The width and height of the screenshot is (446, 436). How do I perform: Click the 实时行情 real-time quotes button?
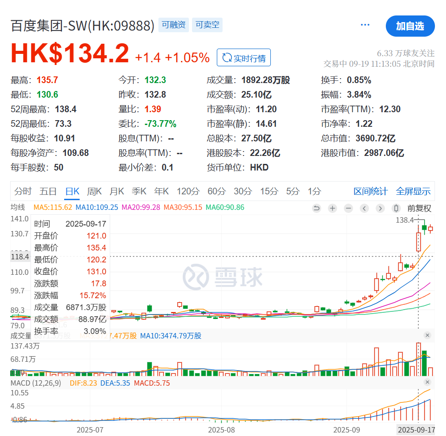click(244, 58)
